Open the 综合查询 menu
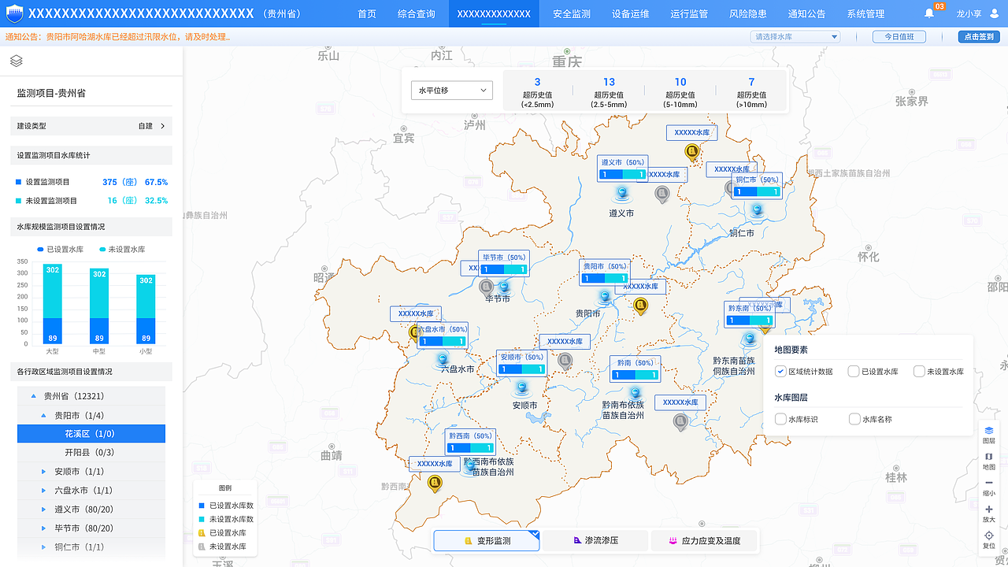 [x=417, y=14]
